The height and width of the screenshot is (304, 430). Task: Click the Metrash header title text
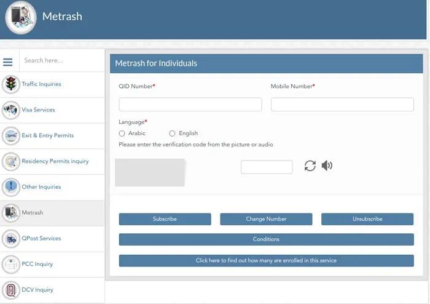(62, 17)
